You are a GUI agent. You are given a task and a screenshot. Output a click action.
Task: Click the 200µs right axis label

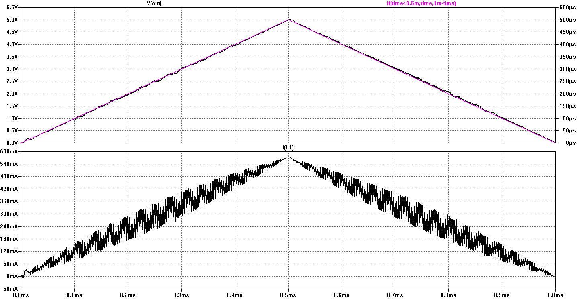pos(567,94)
